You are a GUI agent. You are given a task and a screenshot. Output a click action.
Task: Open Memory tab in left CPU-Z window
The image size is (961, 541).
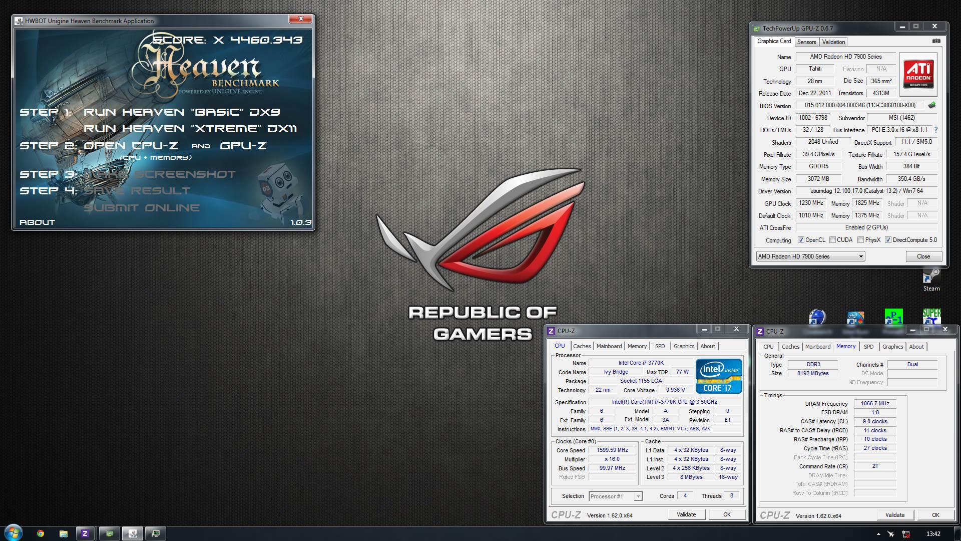tap(637, 346)
